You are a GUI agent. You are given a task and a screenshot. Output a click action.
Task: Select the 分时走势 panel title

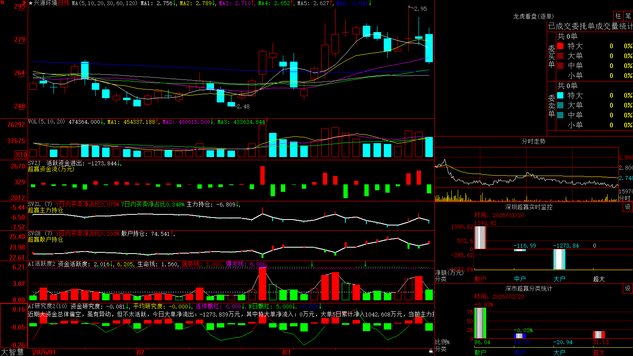point(533,141)
